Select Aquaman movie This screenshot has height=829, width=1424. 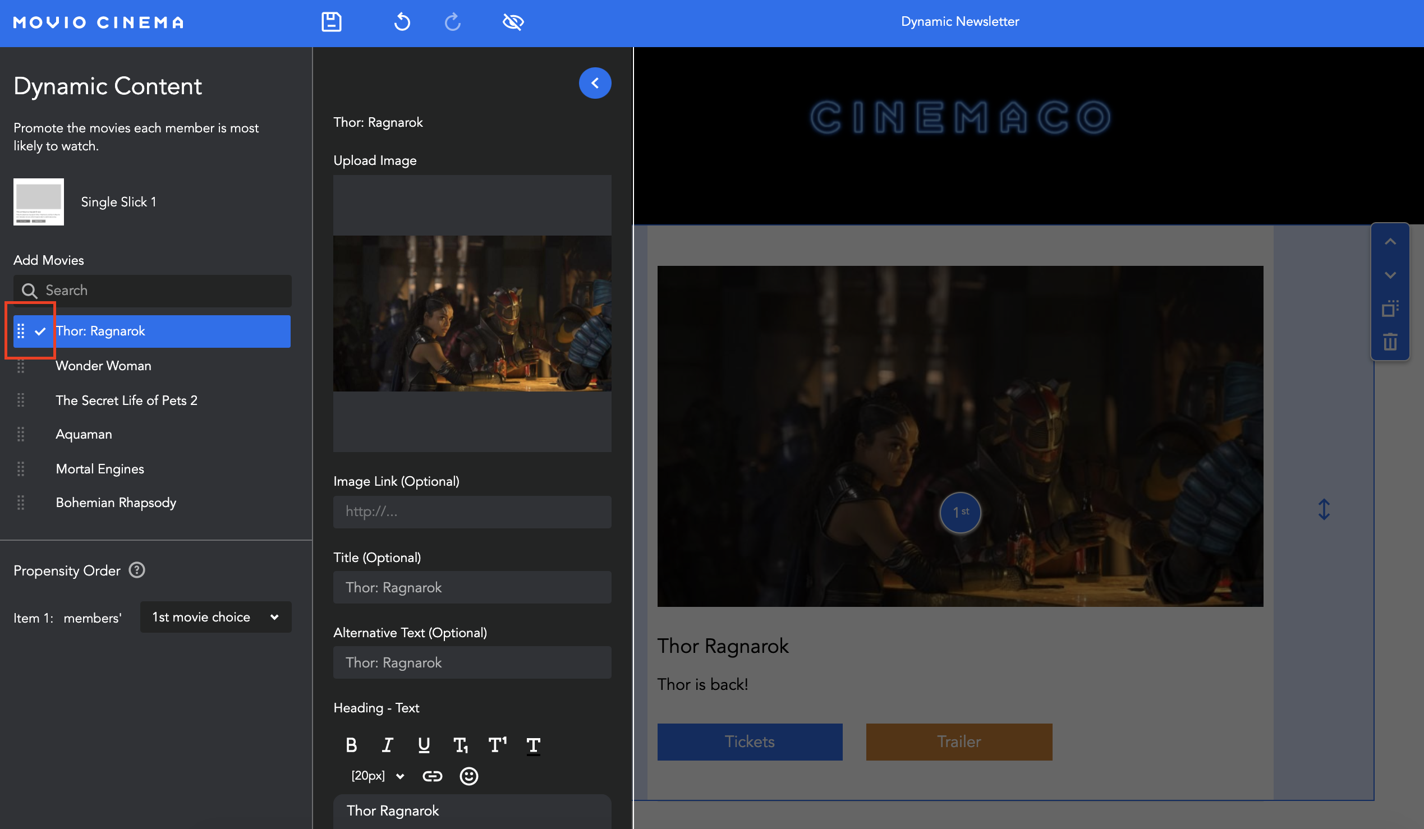click(84, 434)
